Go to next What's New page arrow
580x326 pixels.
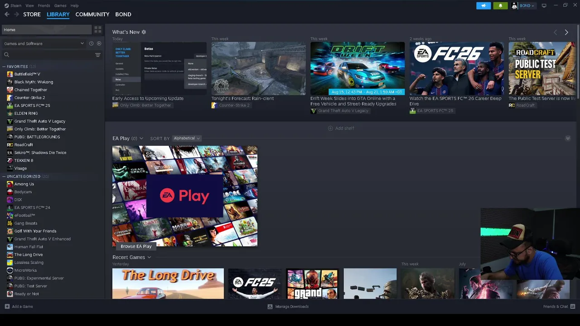[566, 33]
